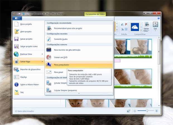Image resolution: width=173 pixels, height=125 pixels.
Task: Open the Help question mark icon
Action: (x=159, y=18)
